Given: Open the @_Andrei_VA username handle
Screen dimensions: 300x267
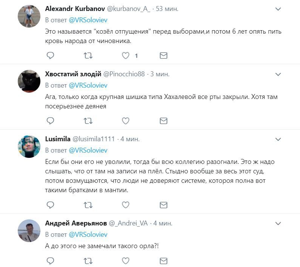Looking at the screenshot, I should [x=128, y=223].
